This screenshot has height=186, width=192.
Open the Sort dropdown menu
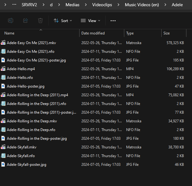(62, 20)
